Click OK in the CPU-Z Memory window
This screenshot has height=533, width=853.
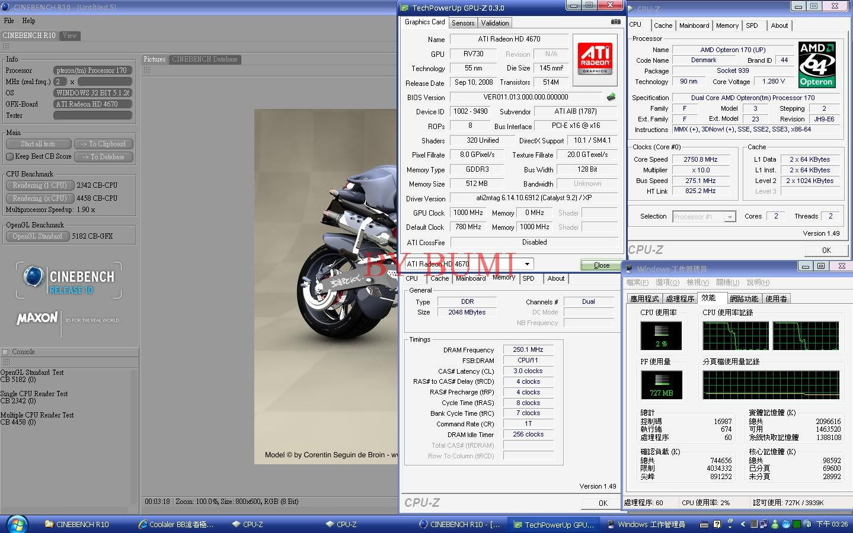tap(603, 503)
